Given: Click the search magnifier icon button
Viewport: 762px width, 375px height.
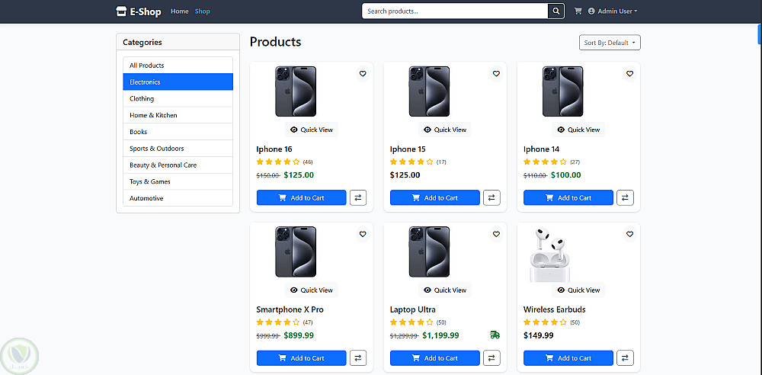Looking at the screenshot, I should click(557, 11).
